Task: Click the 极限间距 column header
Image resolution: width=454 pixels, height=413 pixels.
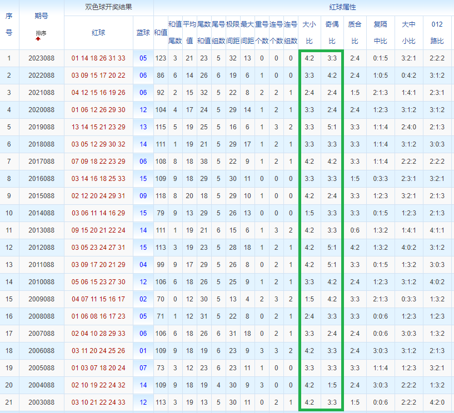Action: coord(233,33)
